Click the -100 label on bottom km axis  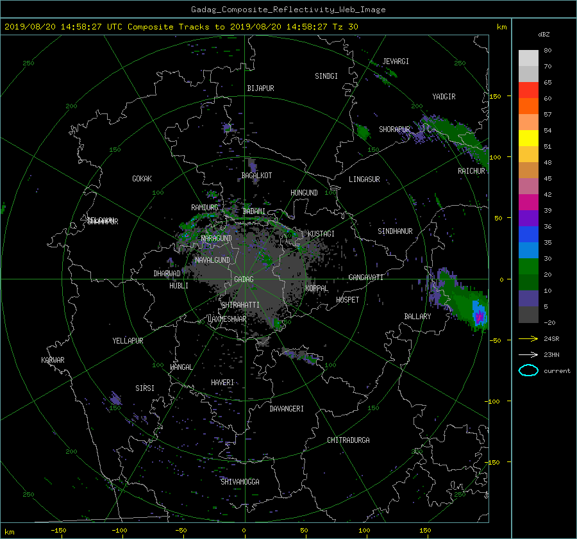pyautogui.click(x=119, y=531)
